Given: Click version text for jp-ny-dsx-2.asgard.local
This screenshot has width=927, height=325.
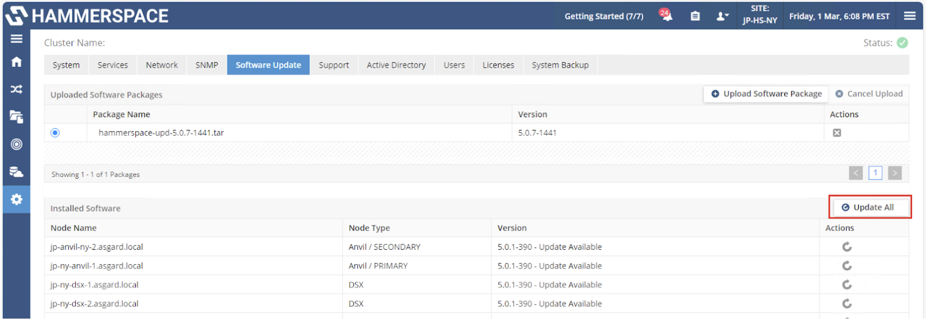Looking at the screenshot, I should pyautogui.click(x=550, y=304).
